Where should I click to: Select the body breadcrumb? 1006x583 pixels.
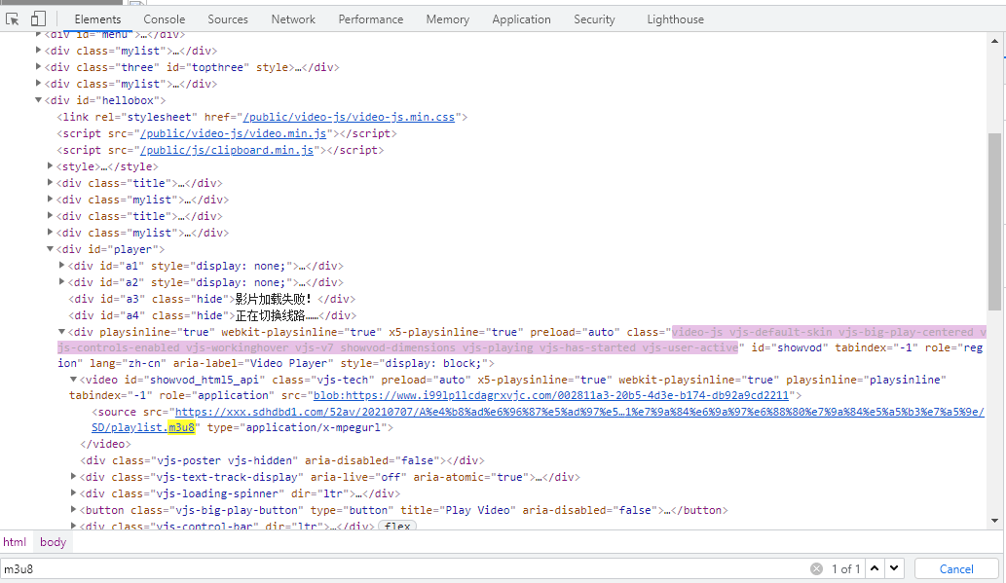coord(53,542)
